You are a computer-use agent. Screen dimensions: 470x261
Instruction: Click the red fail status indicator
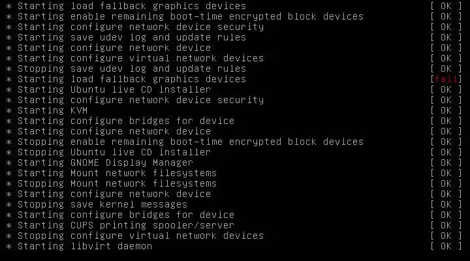[446, 79]
